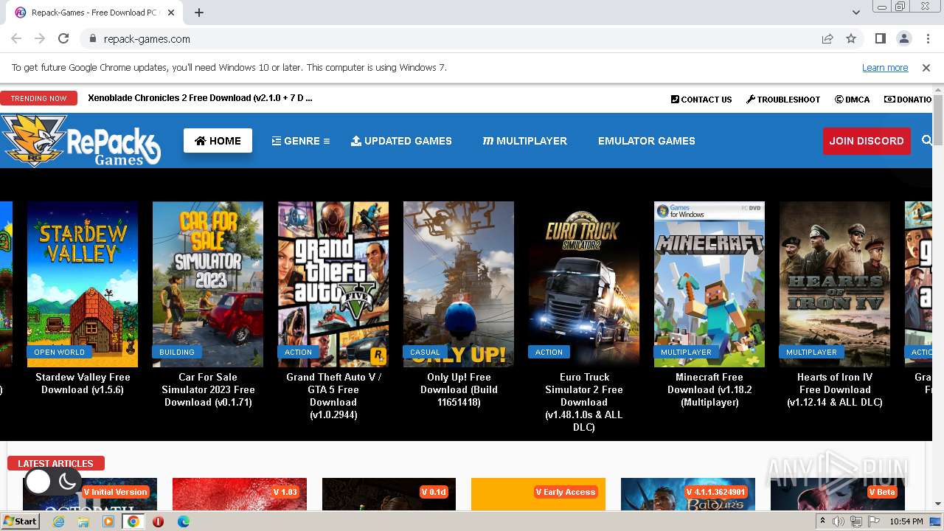
Task: Dismiss the Chrome update notification bar
Action: [926, 68]
